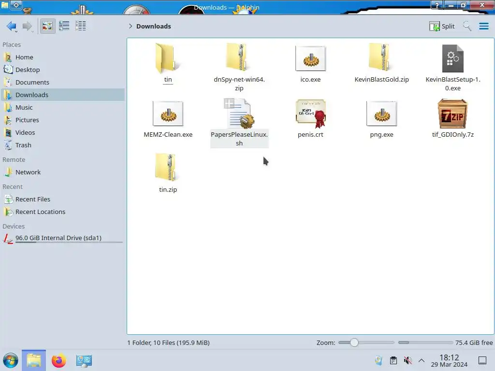Click the tin folder name label

pyautogui.click(x=168, y=80)
